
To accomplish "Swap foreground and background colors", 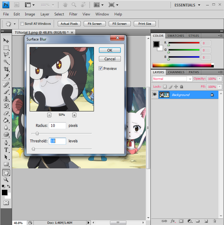I will click(9, 186).
